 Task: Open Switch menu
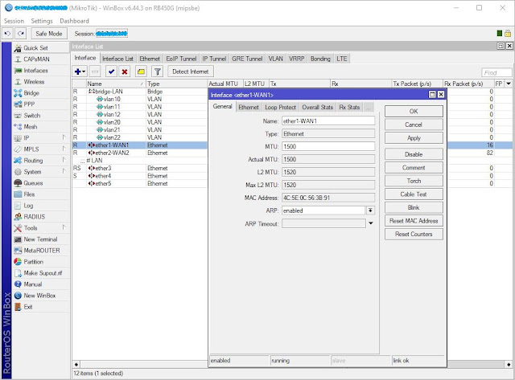32,116
